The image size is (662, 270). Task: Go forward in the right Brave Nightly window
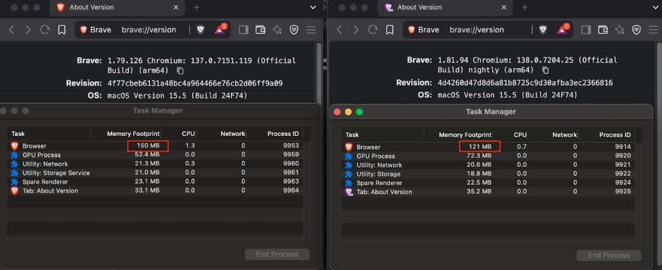point(356,30)
